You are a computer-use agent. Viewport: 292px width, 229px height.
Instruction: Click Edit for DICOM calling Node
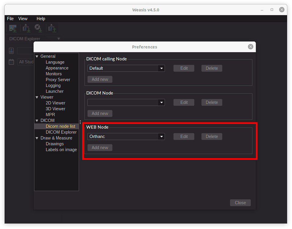pos(184,68)
